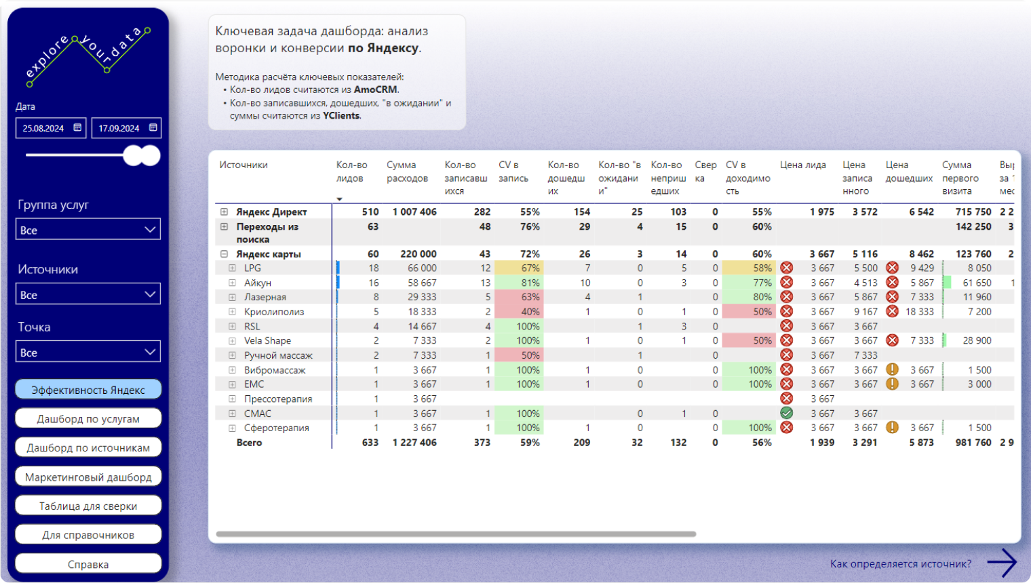Screen dimensions: 1031x583
Task: Click the arrow icon next to 'Как определяется источник?'
Action: 1002,563
